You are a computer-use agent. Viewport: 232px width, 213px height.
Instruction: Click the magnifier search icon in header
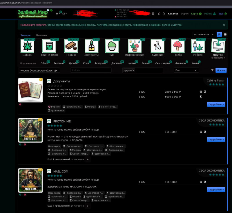coord(164,14)
